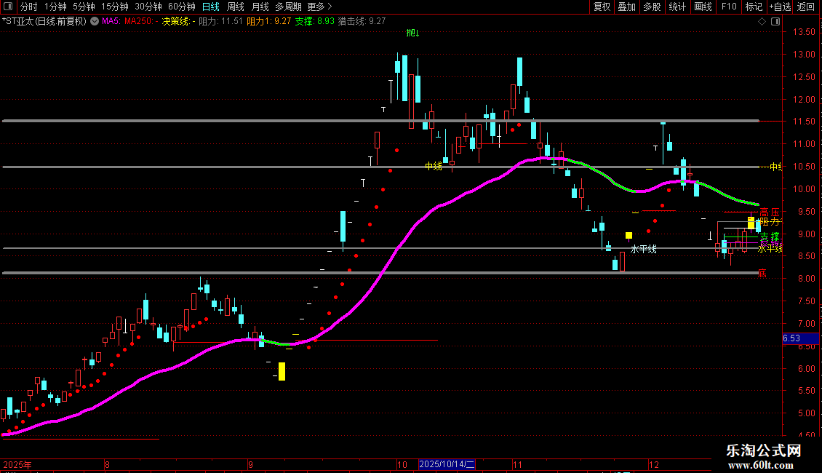Click the MA5 indicator label
822x473 pixels.
click(x=111, y=22)
